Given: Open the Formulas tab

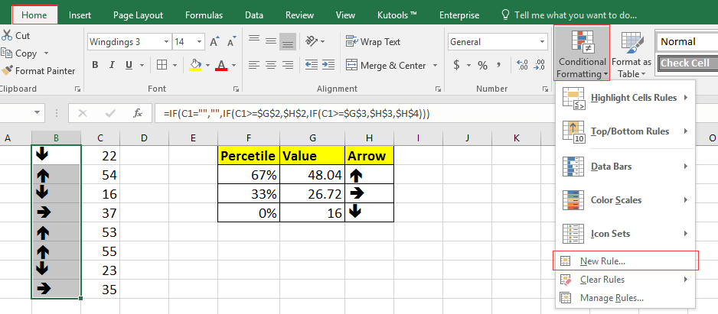Looking at the screenshot, I should click(204, 15).
